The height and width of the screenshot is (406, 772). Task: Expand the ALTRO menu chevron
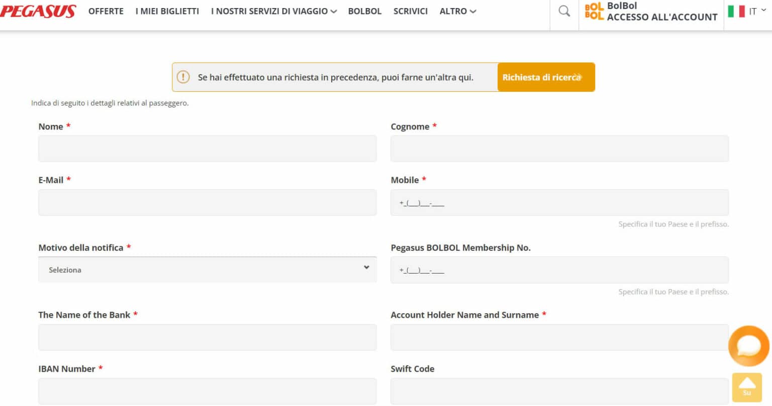[x=473, y=11]
